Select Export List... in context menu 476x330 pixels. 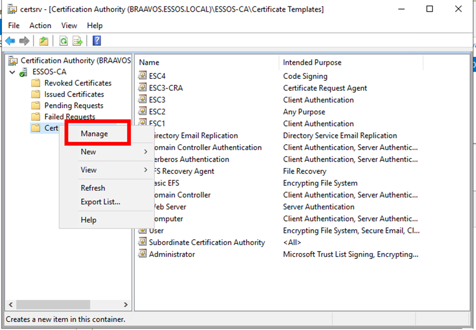[100, 202]
